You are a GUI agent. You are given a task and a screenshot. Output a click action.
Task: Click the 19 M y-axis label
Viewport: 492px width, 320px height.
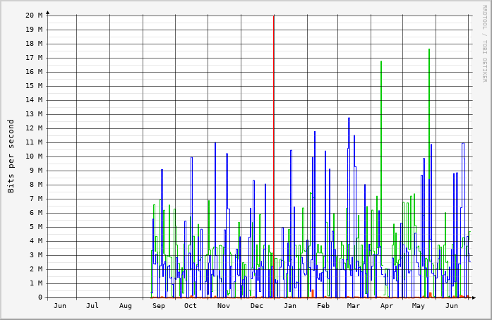pos(34,29)
